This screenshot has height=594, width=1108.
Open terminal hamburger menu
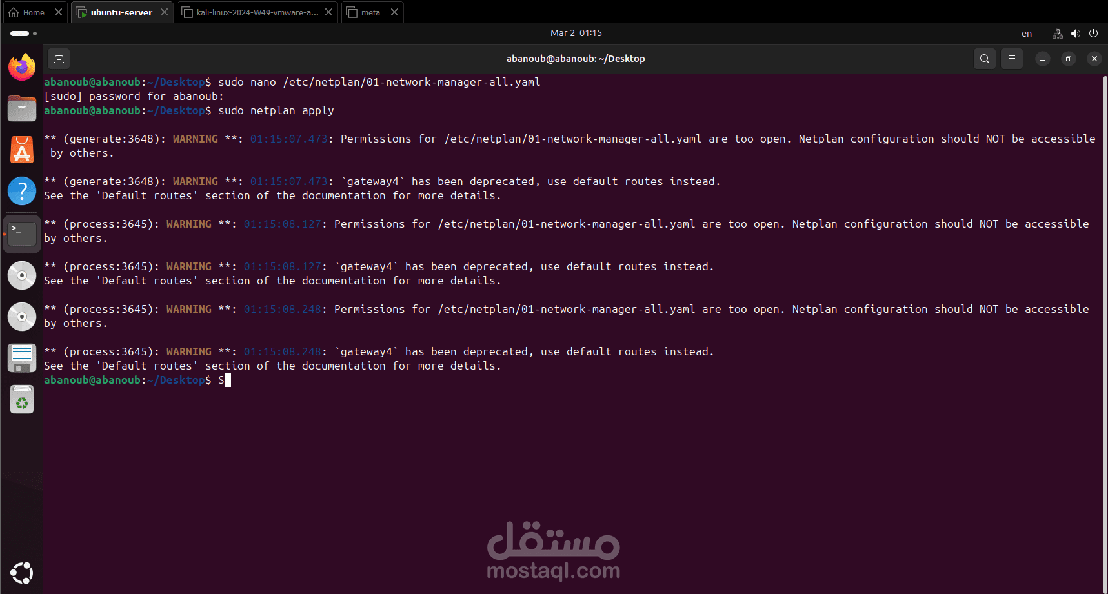tap(1011, 59)
